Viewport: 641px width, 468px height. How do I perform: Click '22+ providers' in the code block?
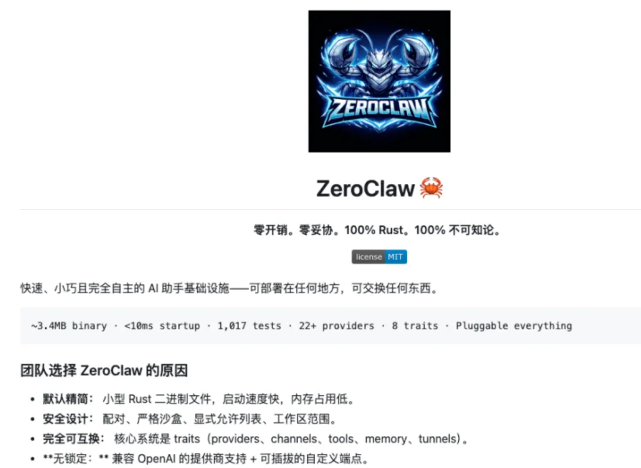pos(337,326)
